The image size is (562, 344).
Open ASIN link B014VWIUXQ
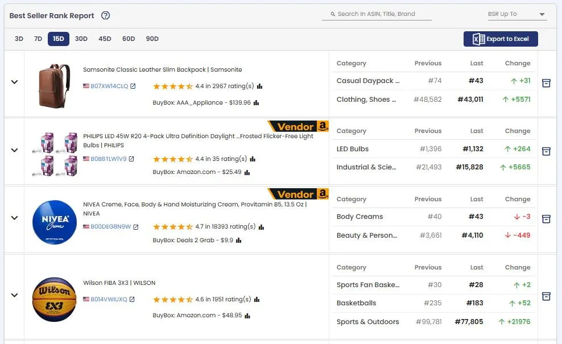click(109, 299)
